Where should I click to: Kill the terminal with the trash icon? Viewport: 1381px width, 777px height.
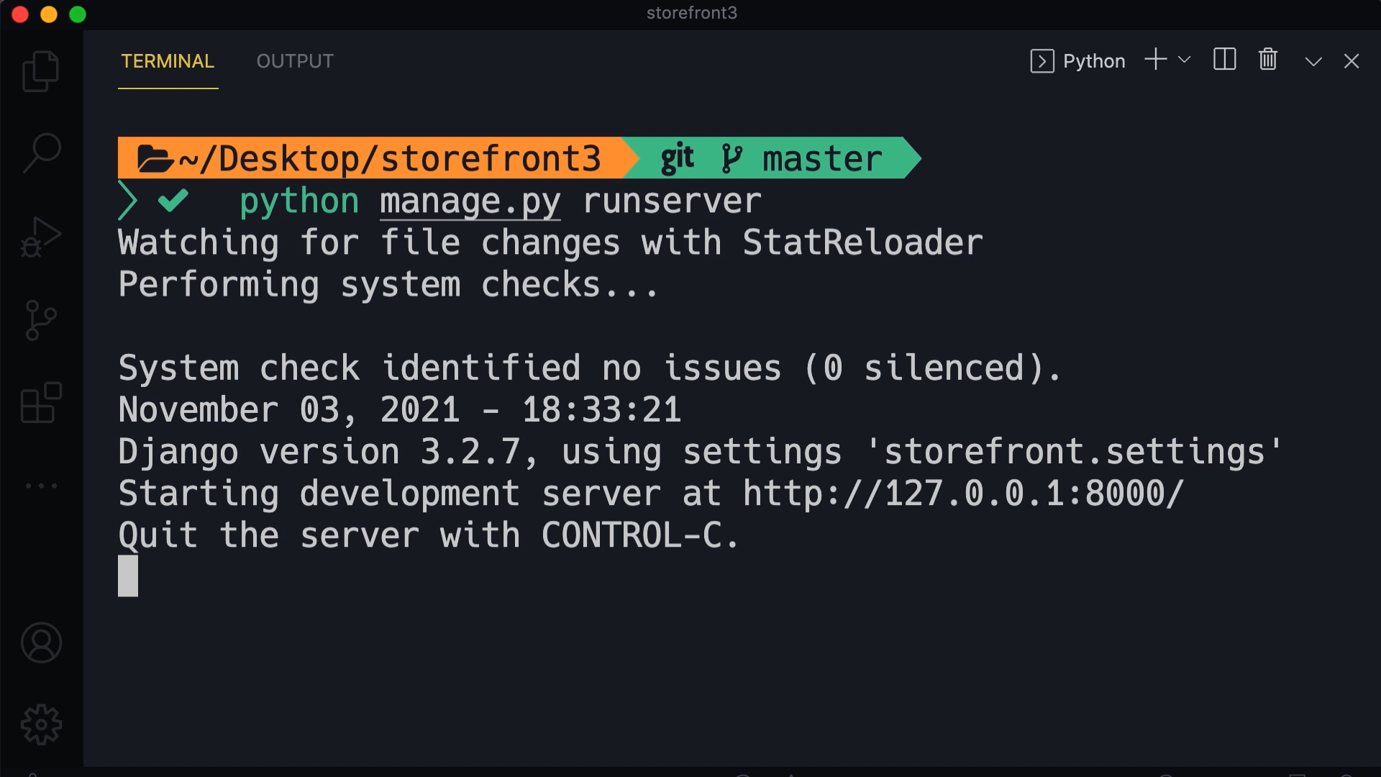(x=1267, y=60)
